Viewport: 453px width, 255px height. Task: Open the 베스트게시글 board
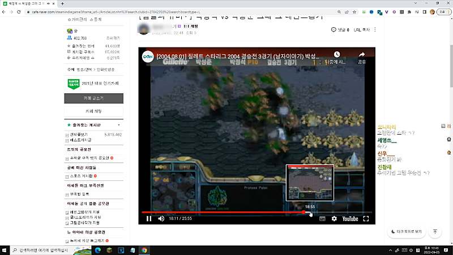click(80, 140)
